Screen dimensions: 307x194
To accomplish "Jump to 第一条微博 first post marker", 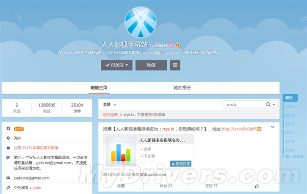I will [x=294, y=157].
